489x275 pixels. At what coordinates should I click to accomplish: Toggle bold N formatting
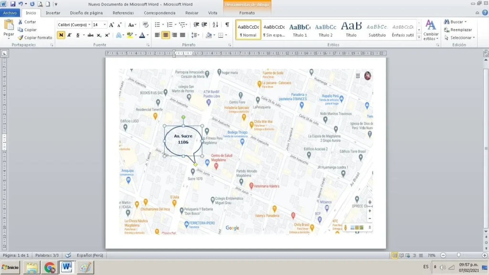61,35
